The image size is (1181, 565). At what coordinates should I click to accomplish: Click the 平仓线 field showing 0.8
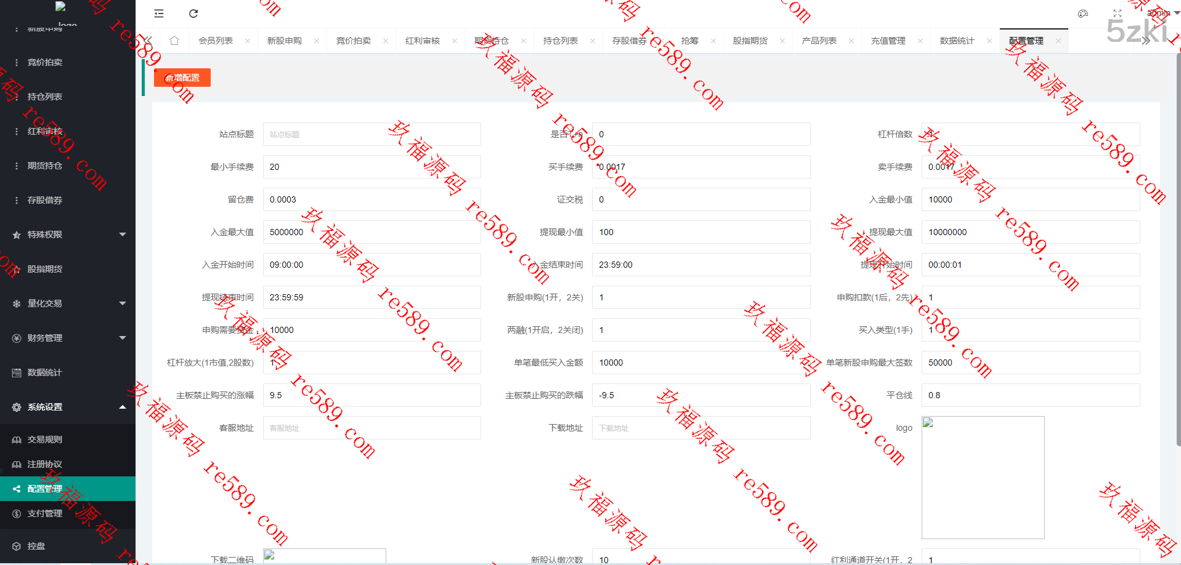coord(1031,395)
